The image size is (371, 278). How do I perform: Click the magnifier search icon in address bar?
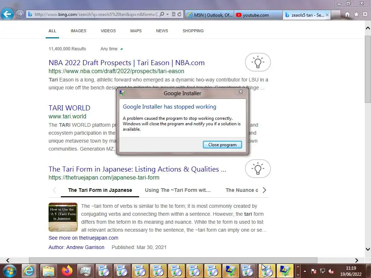pos(162,14)
